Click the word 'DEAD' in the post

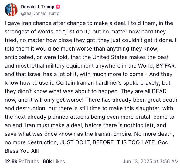159,91
